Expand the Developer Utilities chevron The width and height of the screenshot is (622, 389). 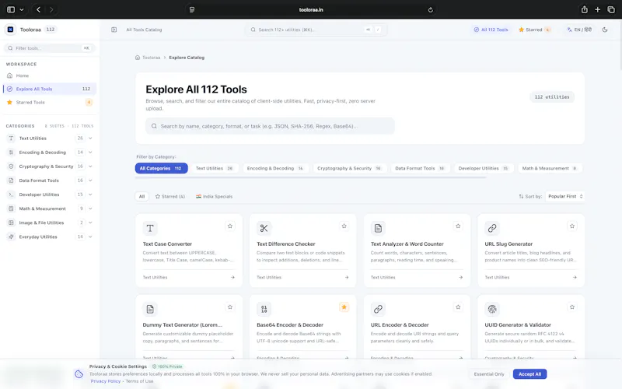(90, 194)
